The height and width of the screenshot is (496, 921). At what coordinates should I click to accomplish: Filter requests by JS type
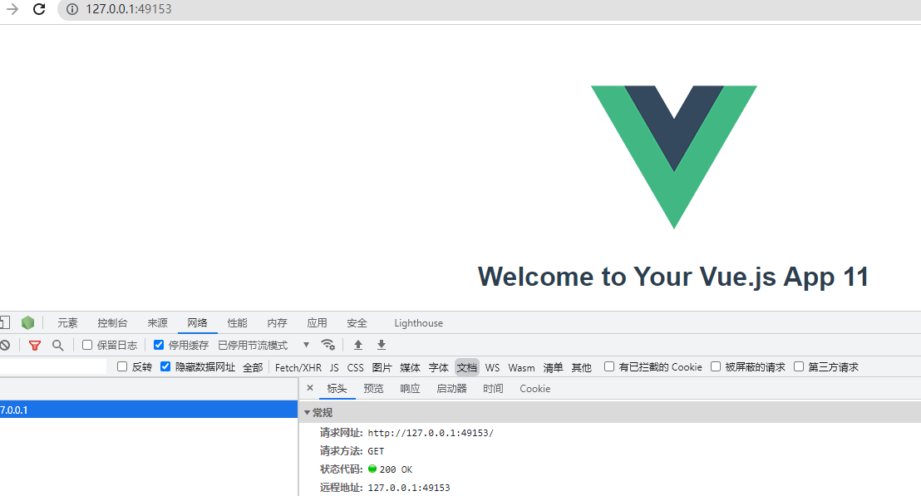334,367
